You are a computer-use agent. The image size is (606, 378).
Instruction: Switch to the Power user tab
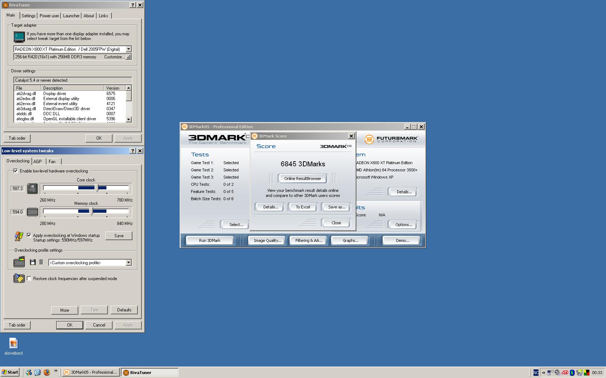pyautogui.click(x=49, y=16)
